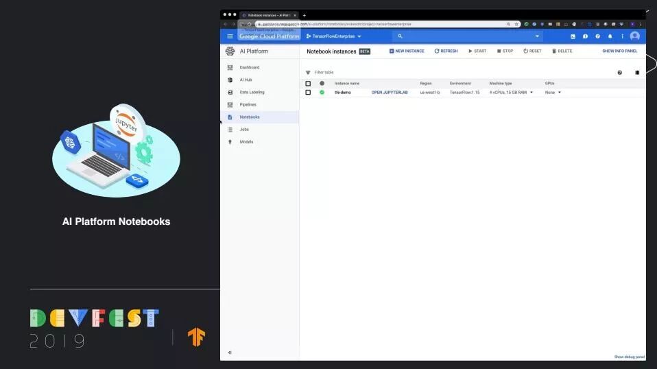The height and width of the screenshot is (369, 657).
Task: Go to AI Hub in sidebar
Action: point(246,80)
